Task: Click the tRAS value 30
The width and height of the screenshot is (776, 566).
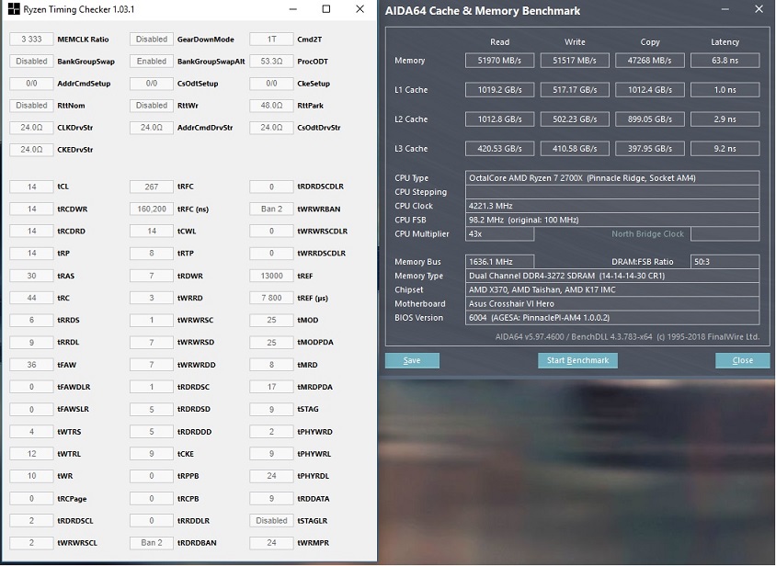Action: tap(31, 276)
